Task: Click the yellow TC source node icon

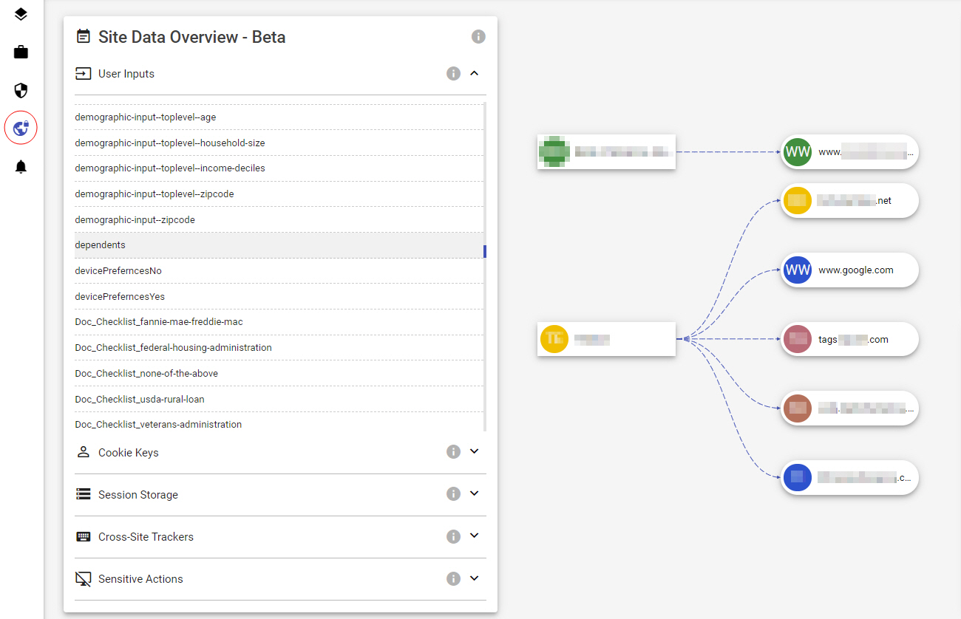Action: tap(554, 339)
